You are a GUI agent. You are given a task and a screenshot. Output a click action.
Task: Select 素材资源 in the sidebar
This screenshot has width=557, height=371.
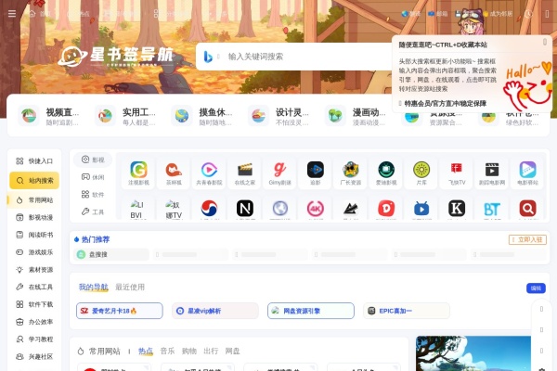(34, 270)
